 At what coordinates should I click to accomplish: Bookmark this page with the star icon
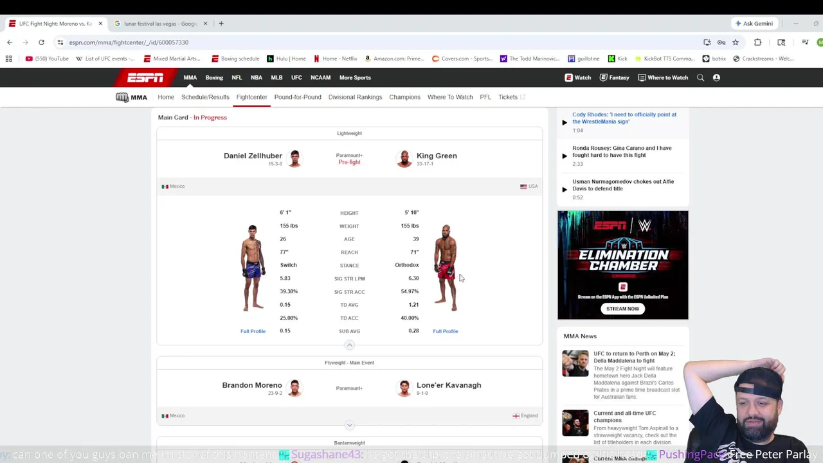736,42
